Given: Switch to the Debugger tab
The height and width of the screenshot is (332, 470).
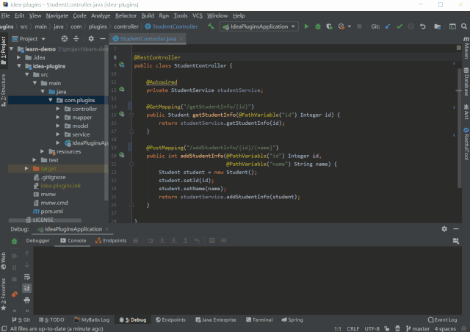Looking at the screenshot, I should coord(38,240).
